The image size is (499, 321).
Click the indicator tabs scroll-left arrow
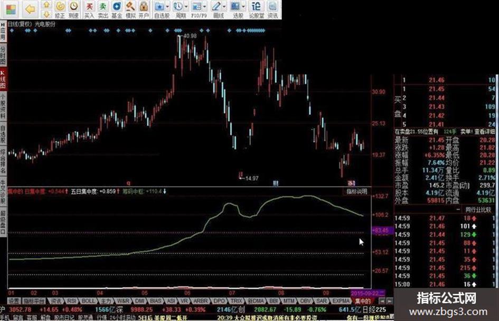coord(382,300)
